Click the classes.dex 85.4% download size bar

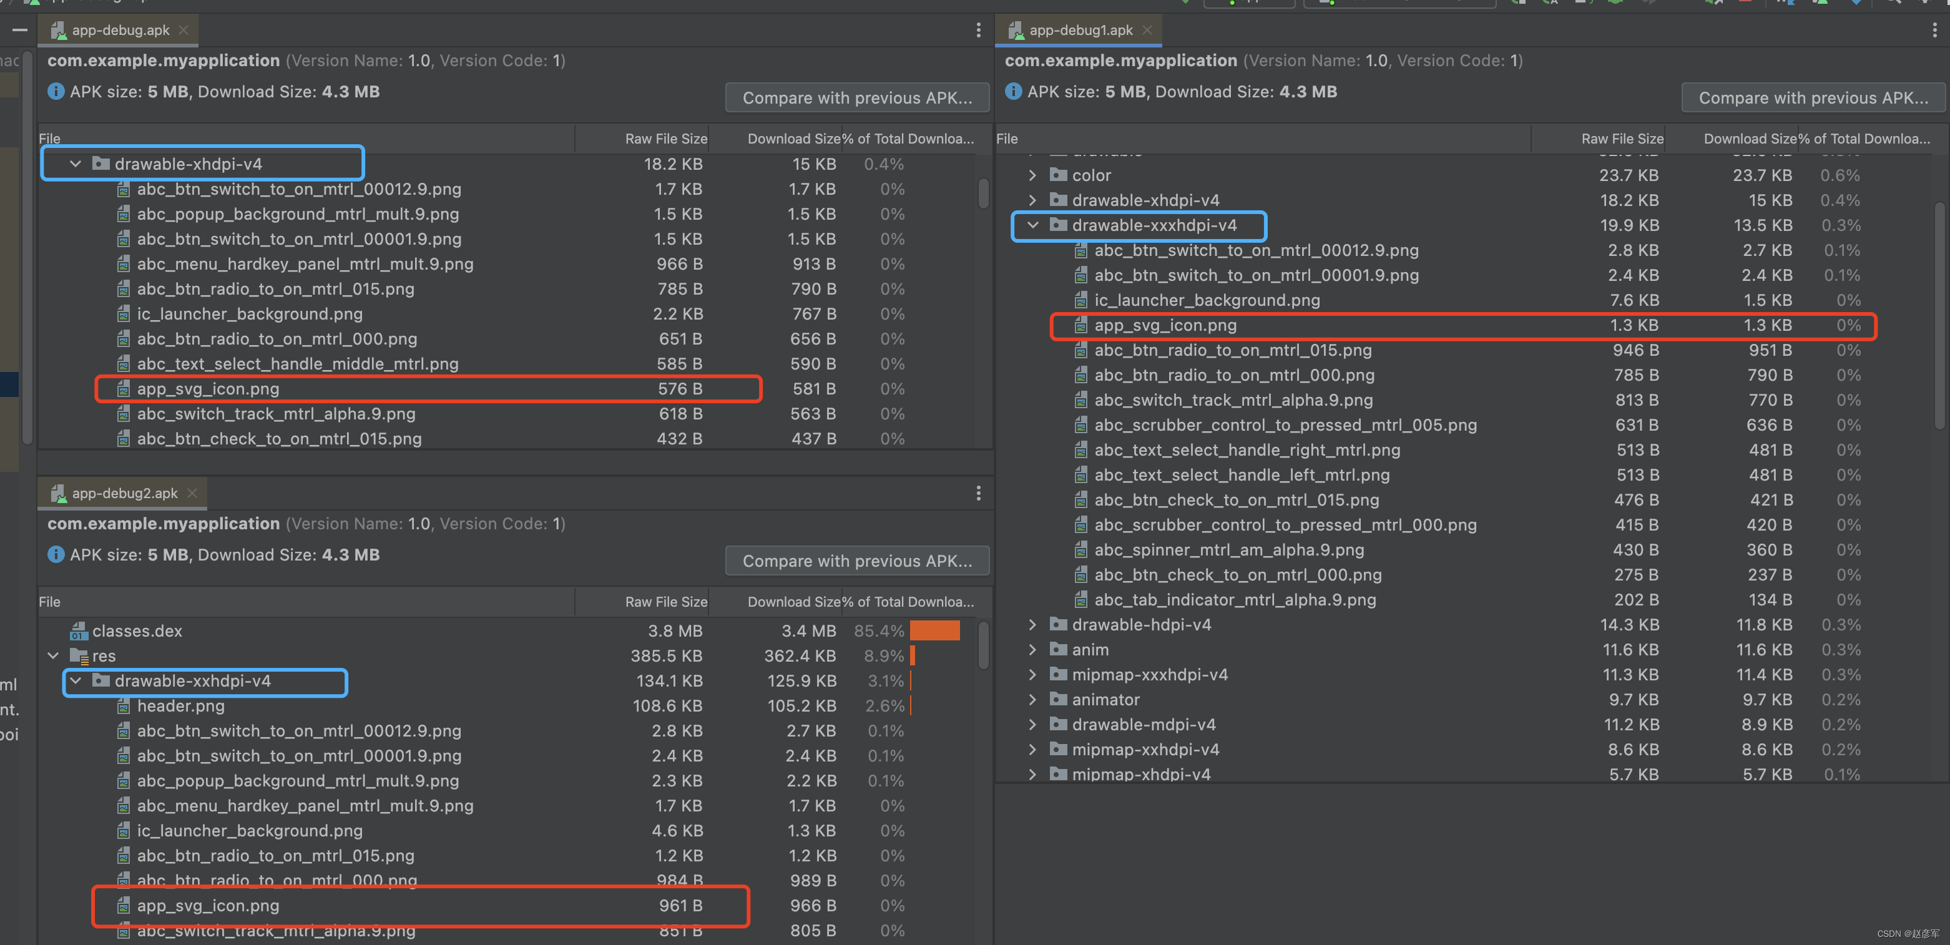coord(935,630)
